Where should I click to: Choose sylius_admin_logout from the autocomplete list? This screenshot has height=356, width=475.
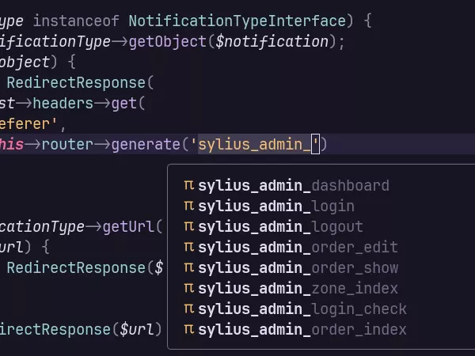[280, 227]
